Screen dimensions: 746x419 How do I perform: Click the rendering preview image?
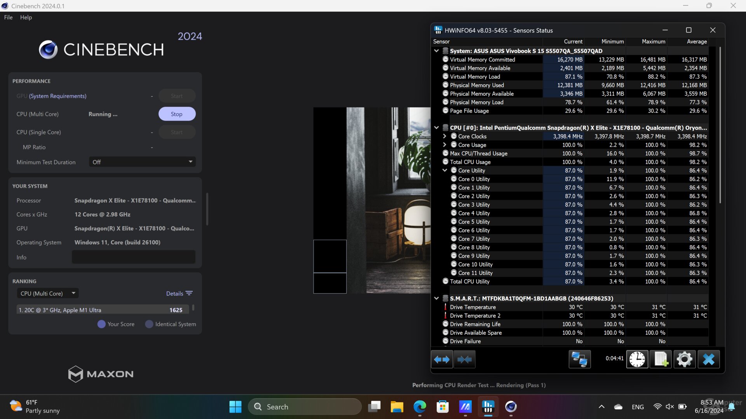[x=372, y=200]
